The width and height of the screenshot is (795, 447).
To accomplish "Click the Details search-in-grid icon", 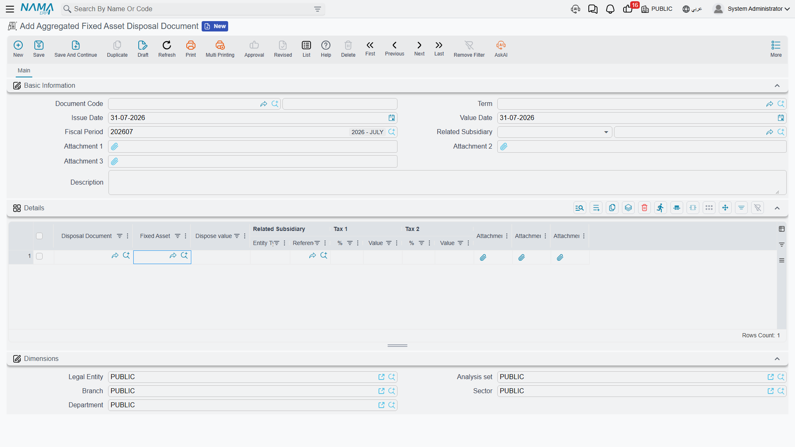I will click(x=580, y=208).
